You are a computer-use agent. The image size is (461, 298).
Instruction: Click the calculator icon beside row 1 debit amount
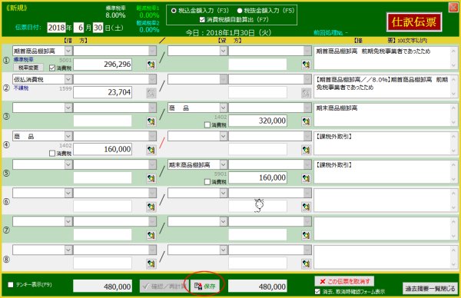151,65
